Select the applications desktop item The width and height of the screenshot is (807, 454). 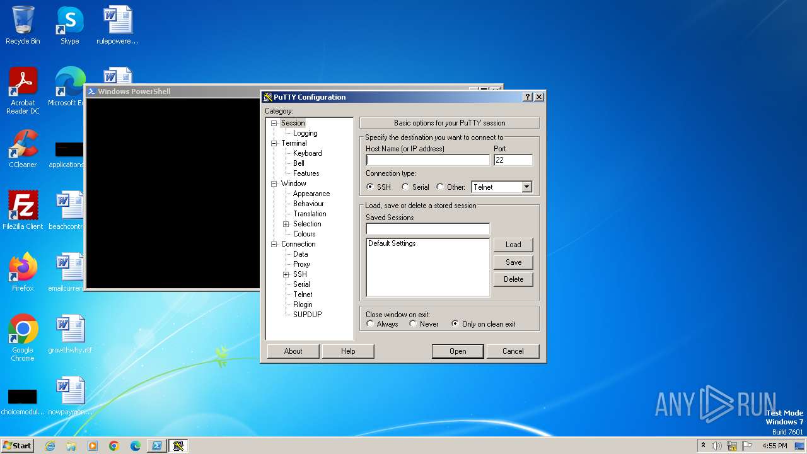(68, 153)
